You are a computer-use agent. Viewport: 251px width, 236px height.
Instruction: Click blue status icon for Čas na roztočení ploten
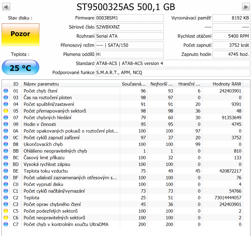click(6, 97)
